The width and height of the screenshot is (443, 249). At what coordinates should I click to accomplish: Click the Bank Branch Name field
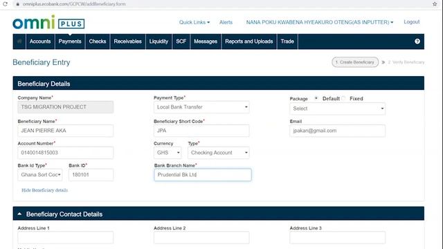pos(203,175)
